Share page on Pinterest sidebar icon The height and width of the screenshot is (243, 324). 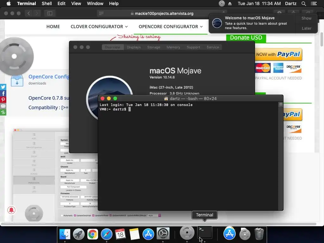3,100
